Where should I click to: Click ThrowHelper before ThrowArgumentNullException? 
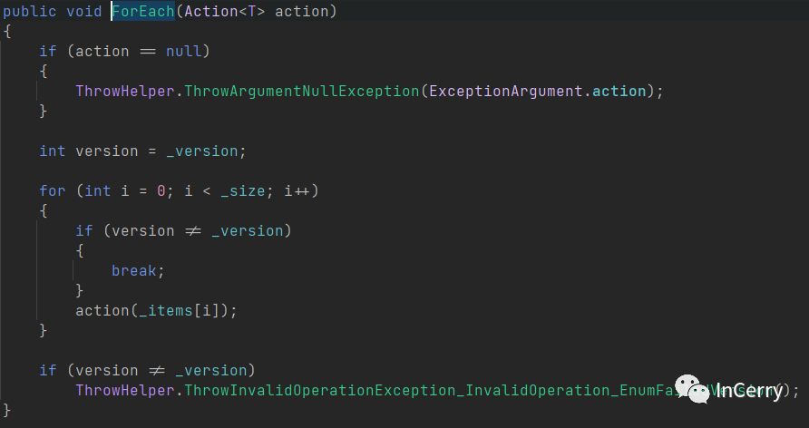coord(124,91)
